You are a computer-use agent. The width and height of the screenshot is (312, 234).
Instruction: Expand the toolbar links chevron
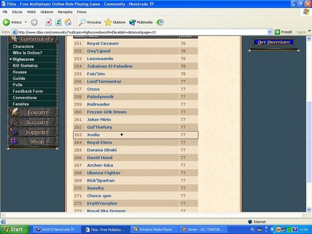tap(310, 31)
